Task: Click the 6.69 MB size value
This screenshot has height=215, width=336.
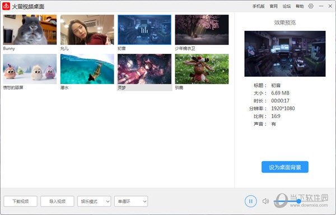Action: pyautogui.click(x=280, y=93)
